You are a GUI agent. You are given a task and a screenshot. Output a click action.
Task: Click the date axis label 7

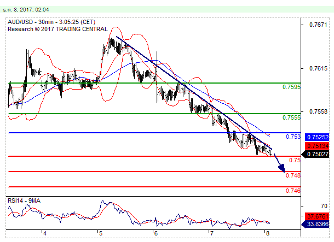point(212,233)
